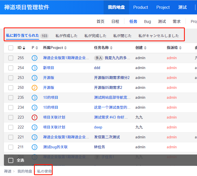Open Product in the top navigation
This screenshot has height=176, width=197.
[141, 7]
